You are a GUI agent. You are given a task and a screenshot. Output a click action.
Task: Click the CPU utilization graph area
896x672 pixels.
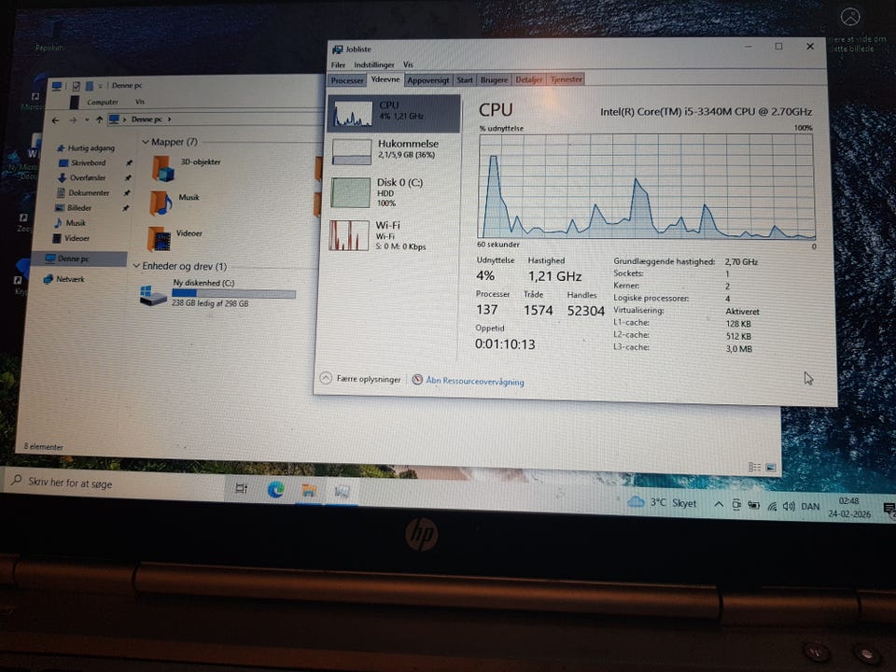(646, 186)
